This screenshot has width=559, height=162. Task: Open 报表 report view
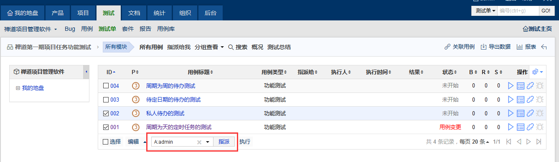coord(526,47)
